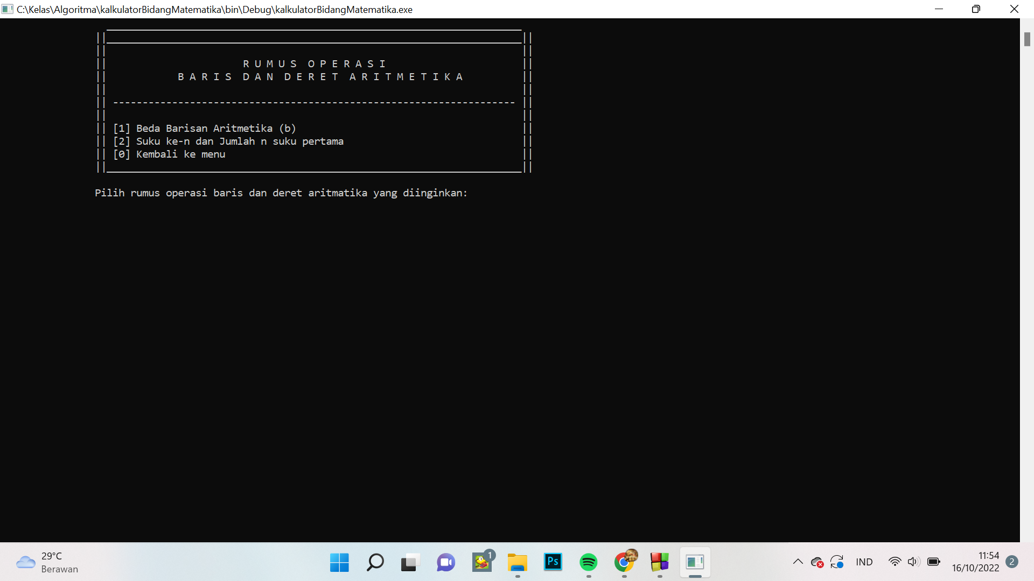Screen dimensions: 1034x581
Task: Switch keyboard language via the IND indicator
Action: pos(864,562)
